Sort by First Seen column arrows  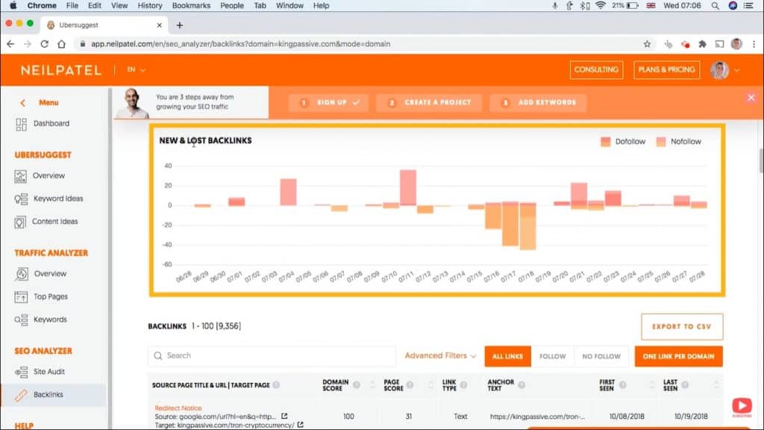652,385
